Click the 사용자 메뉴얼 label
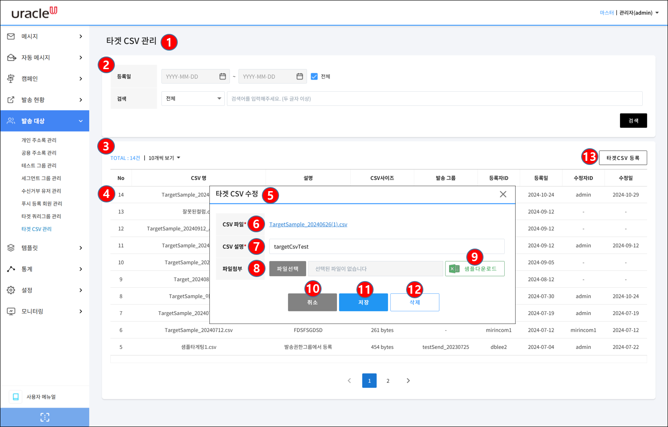 (x=41, y=397)
